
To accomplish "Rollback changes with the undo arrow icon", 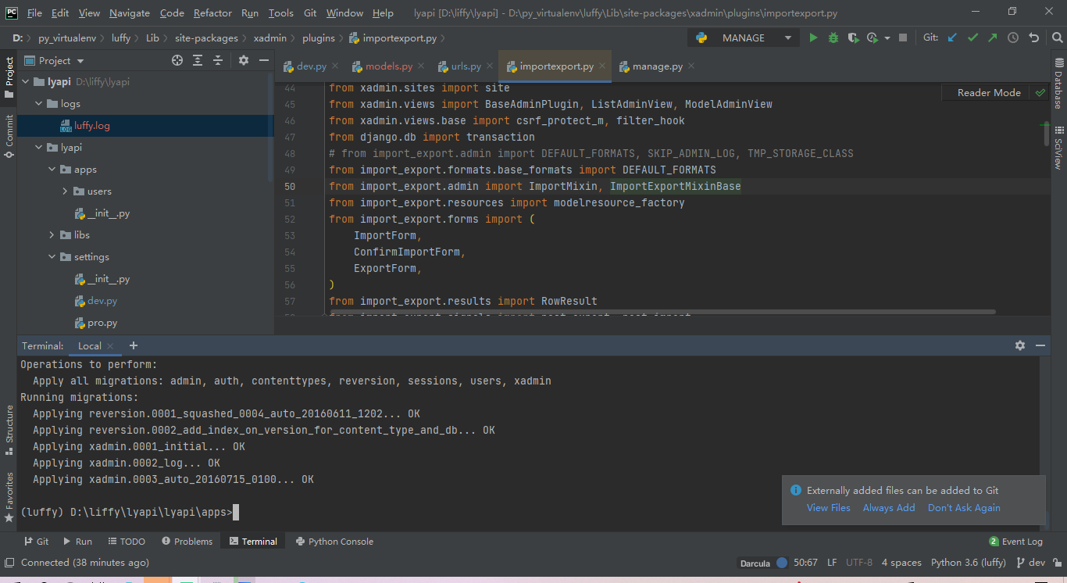I will point(1033,38).
